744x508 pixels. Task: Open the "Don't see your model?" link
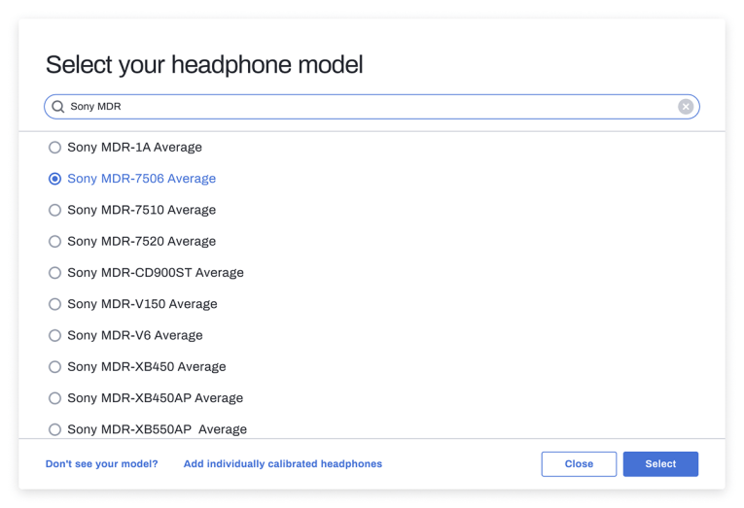101,464
